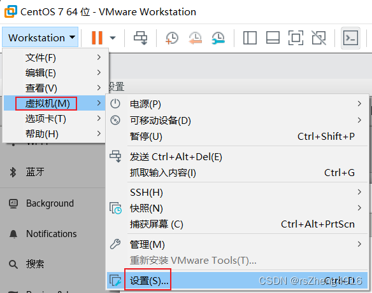Screen dimensions: 372x293
Task: Click the search magnifier icon
Action: (13, 264)
